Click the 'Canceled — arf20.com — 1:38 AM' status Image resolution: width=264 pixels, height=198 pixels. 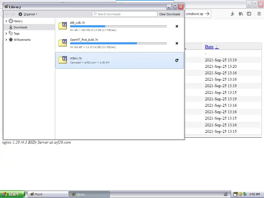[x=89, y=62]
